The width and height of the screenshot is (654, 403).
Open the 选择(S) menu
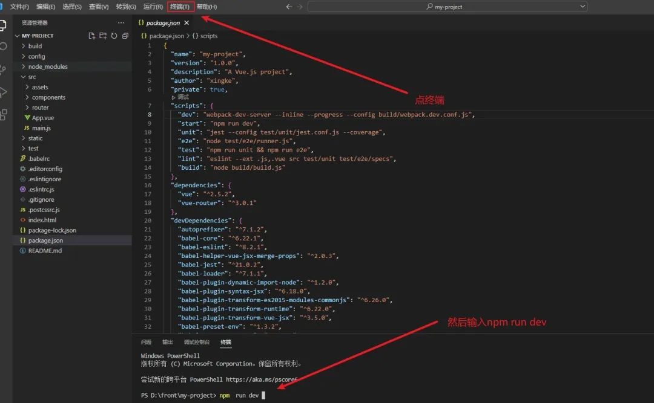coord(71,7)
